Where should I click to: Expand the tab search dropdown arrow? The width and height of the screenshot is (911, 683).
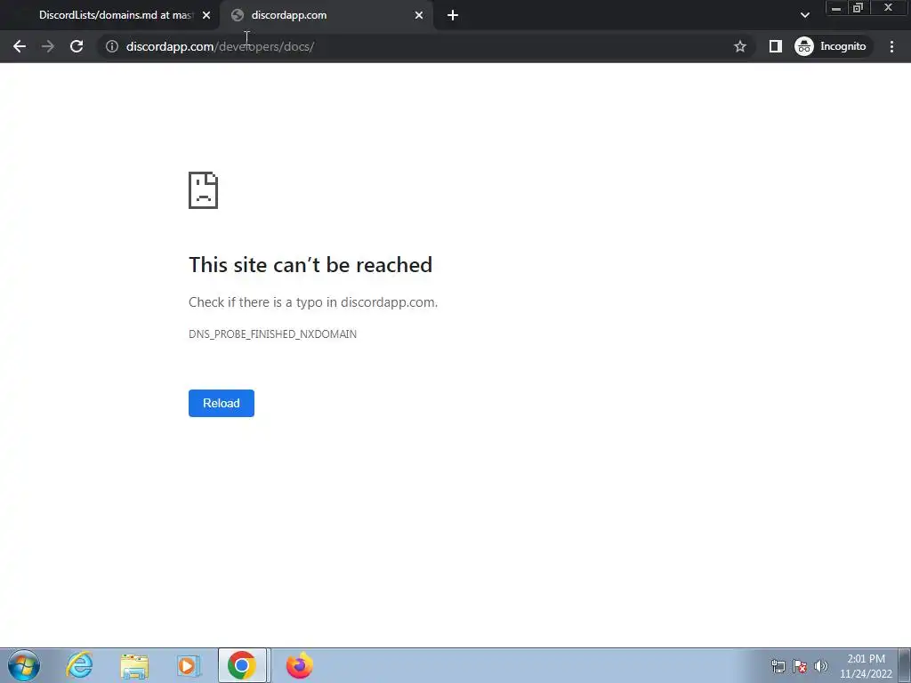(804, 15)
